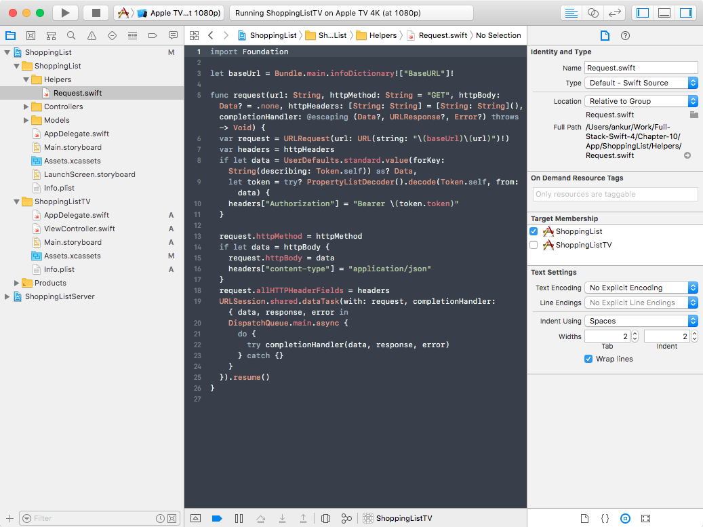Adjust the Indent width stepper
Screen dimensions: 703x527
(694, 336)
